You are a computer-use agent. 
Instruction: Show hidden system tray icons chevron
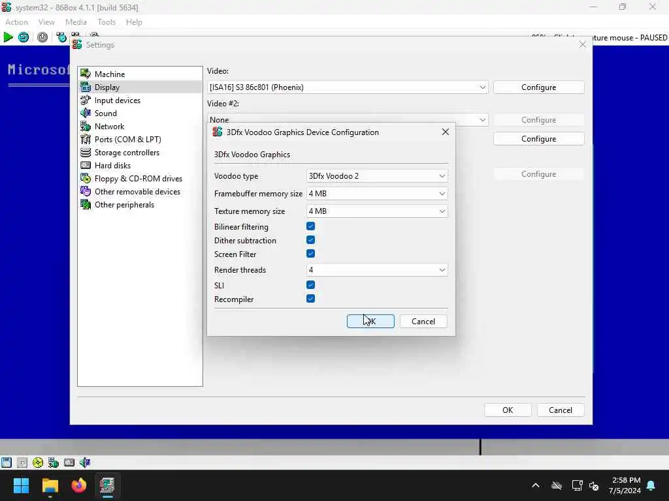tap(536, 485)
